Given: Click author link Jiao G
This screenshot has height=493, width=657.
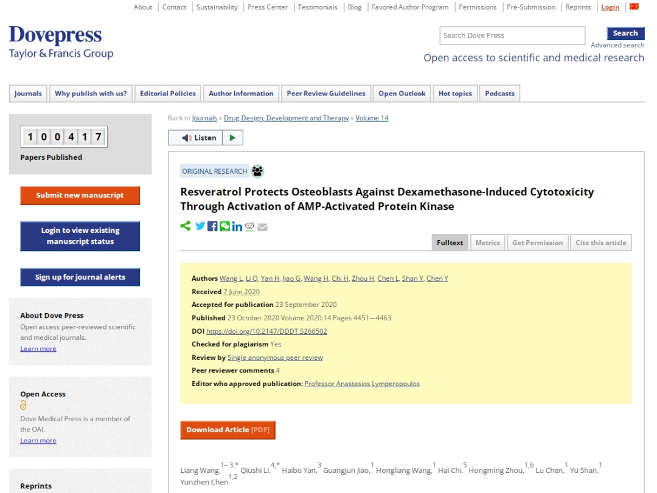Looking at the screenshot, I should [x=291, y=278].
